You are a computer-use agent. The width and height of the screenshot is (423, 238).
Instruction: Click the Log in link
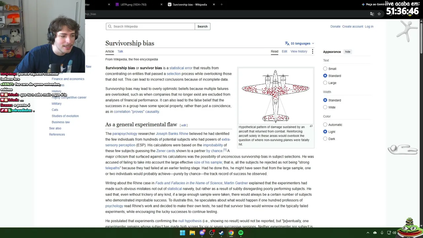click(369, 26)
